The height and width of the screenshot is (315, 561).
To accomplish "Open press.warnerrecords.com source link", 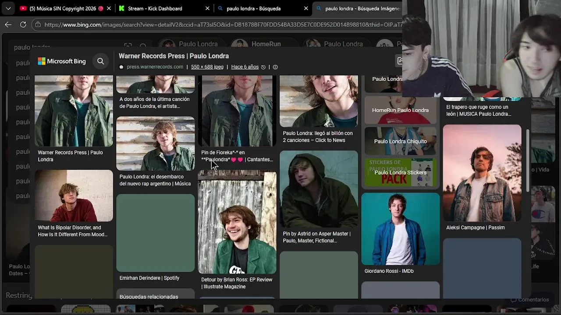I will (x=155, y=67).
